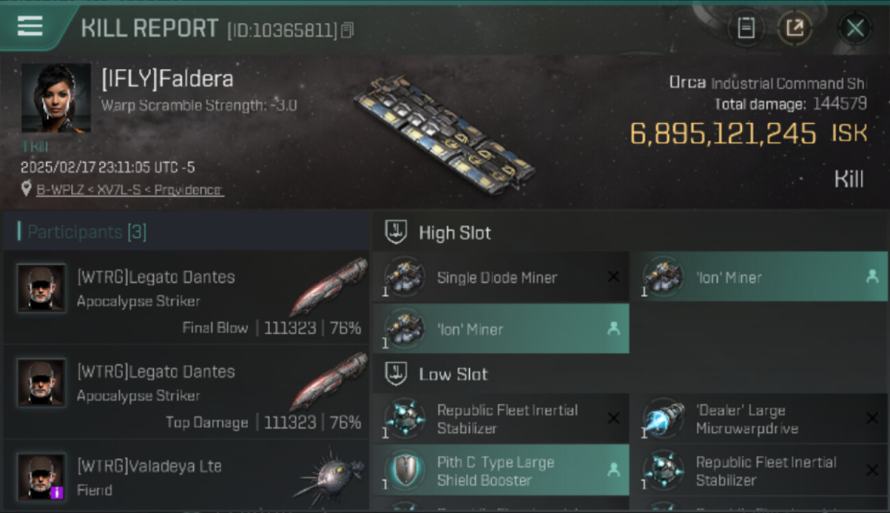The image size is (890, 513).
Task: Click the High Slot section icon
Action: click(396, 233)
